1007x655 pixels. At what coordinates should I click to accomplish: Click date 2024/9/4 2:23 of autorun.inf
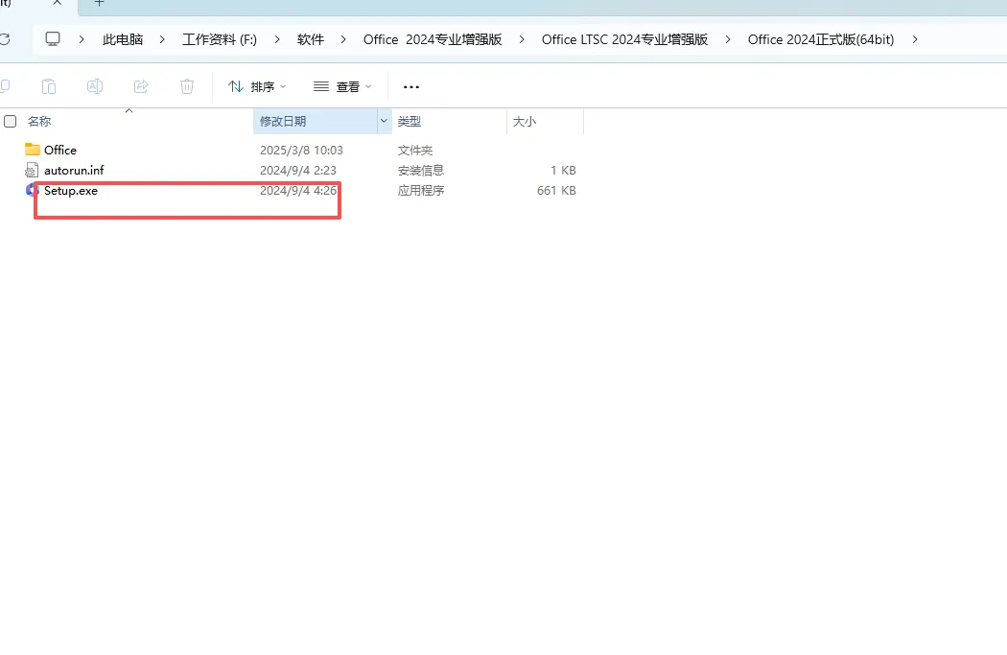click(298, 170)
